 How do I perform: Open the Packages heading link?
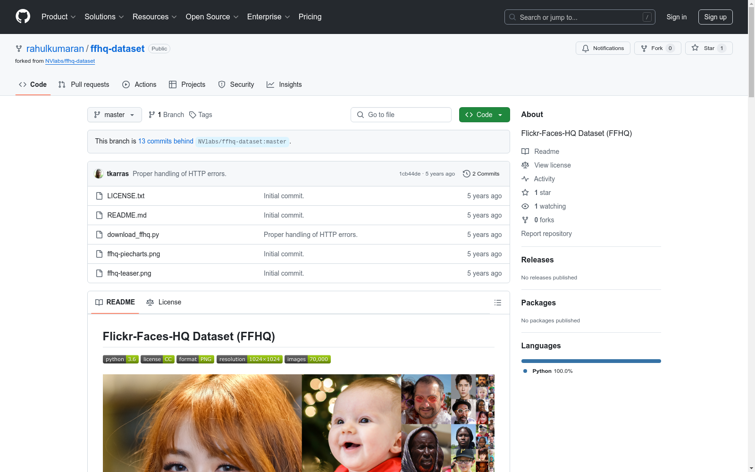click(x=538, y=303)
